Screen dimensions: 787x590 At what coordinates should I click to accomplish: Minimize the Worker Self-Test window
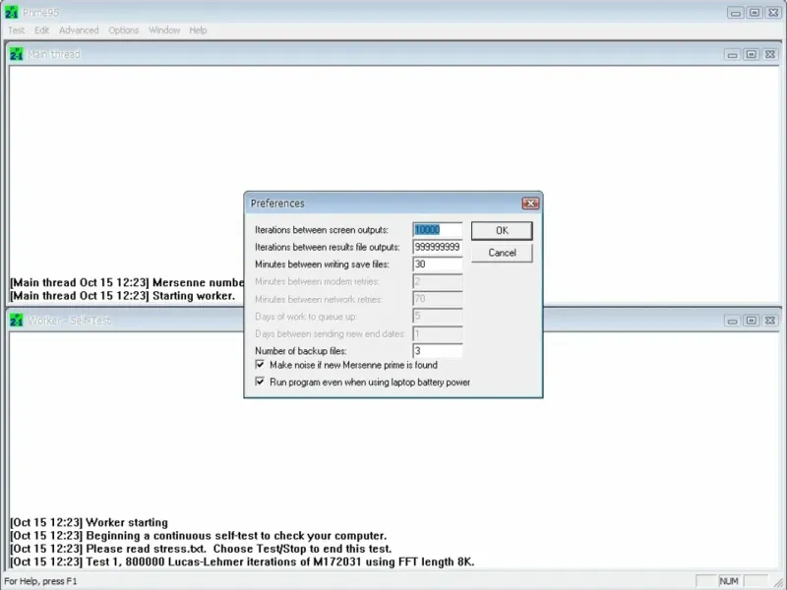pyautogui.click(x=732, y=321)
